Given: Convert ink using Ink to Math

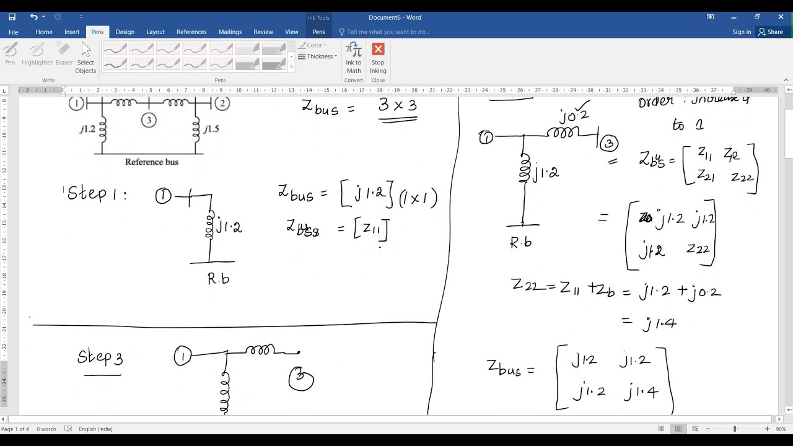Looking at the screenshot, I should click(354, 58).
